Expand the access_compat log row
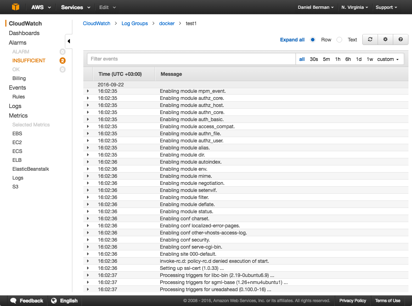The width and height of the screenshot is (412, 306). 88,126
